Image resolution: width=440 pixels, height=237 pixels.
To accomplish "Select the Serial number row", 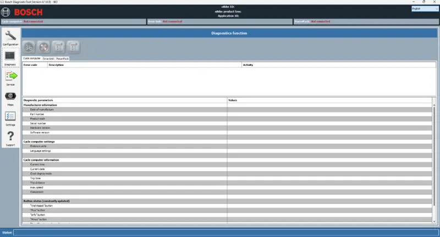I will point(227,123).
